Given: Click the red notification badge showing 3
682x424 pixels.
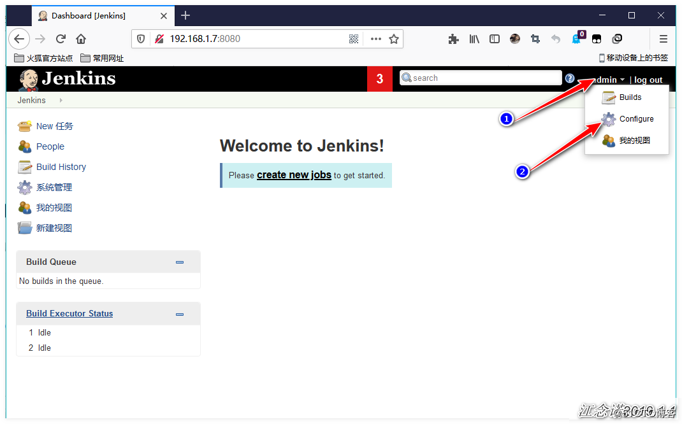Looking at the screenshot, I should tap(380, 79).
